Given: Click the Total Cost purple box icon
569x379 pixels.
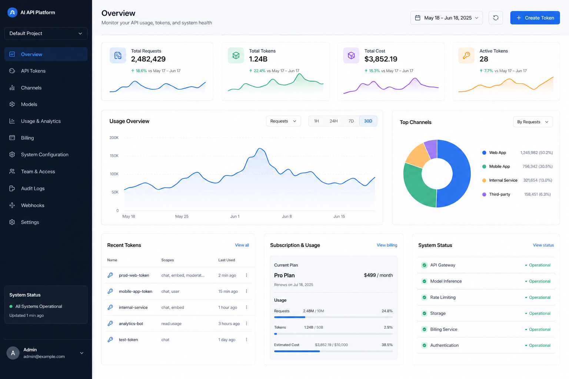Looking at the screenshot, I should (351, 56).
